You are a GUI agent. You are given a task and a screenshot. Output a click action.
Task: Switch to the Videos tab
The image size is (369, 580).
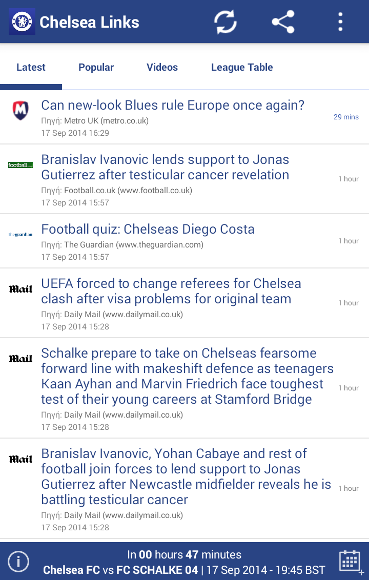162,67
